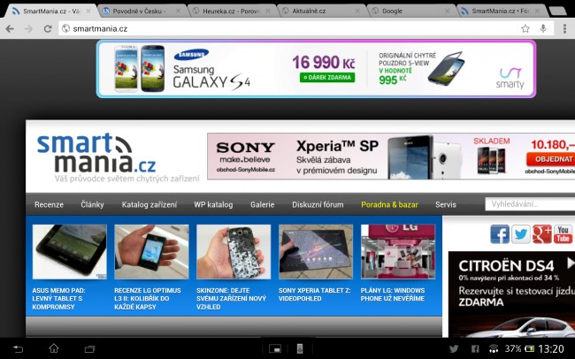Open the LG store plans thumbnail
575x359 pixels.
[398, 252]
